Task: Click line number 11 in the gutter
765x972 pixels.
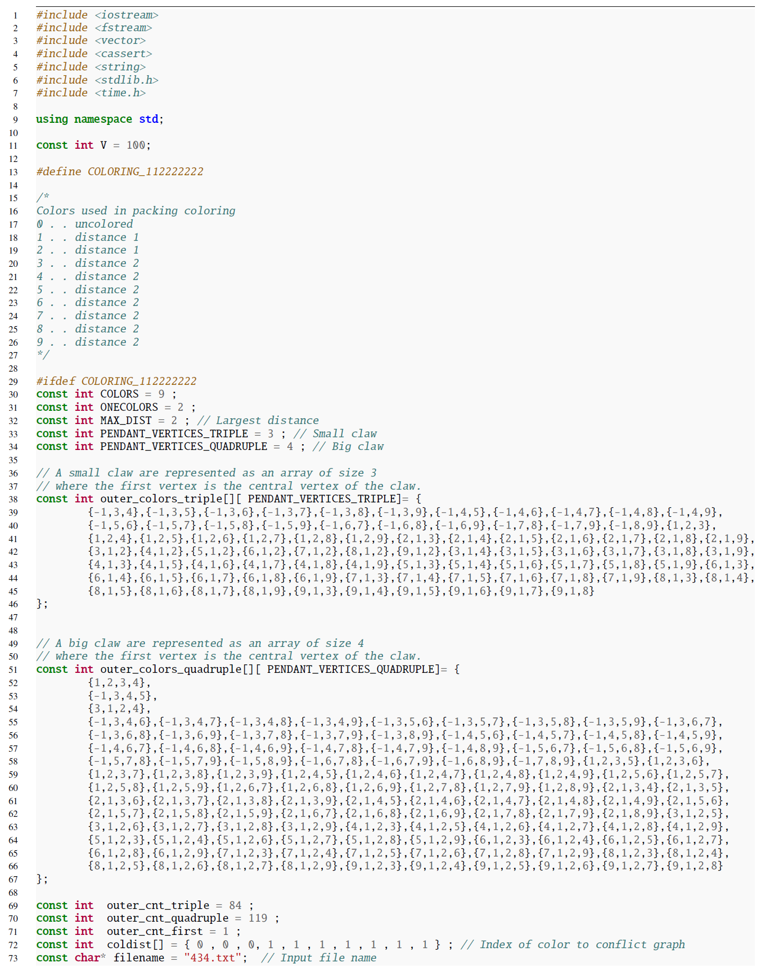Action: [x=13, y=146]
